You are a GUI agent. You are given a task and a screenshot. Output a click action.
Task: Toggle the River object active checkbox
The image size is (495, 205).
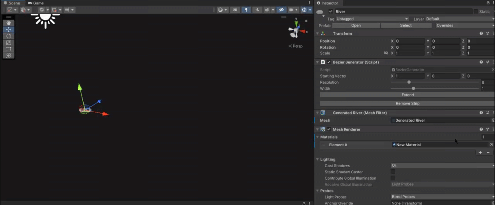[331, 11]
